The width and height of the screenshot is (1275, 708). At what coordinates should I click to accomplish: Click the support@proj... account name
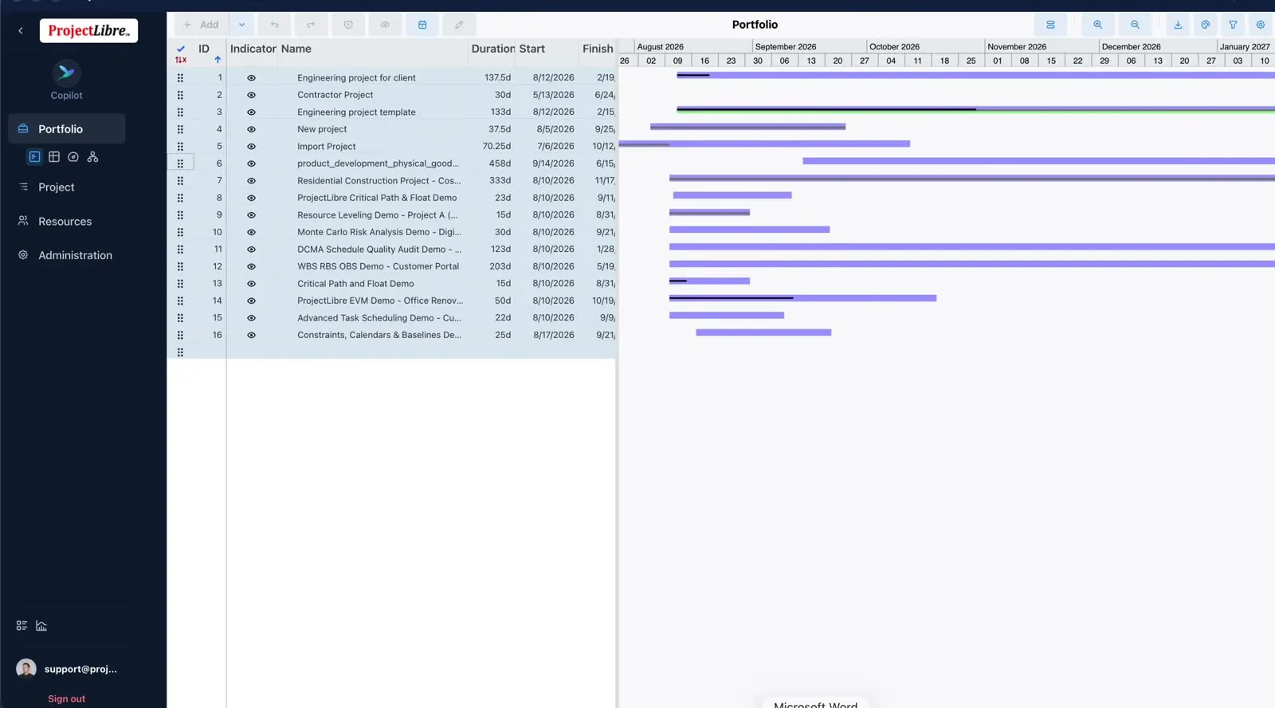pyautogui.click(x=80, y=669)
